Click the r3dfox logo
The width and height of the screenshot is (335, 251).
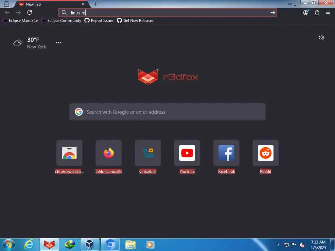tap(168, 76)
